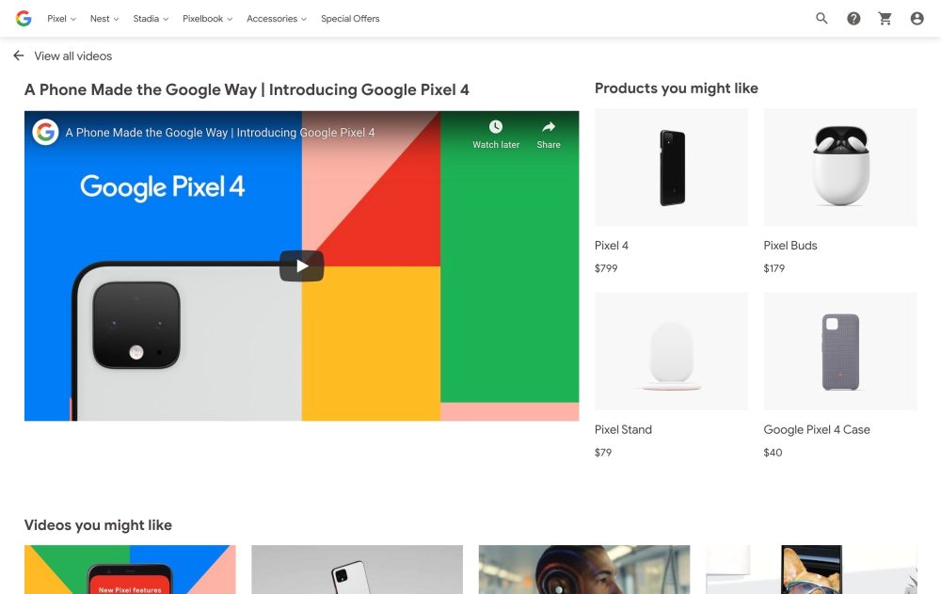941x594 pixels.
Task: Expand the Stadia dropdown menu
Action: pyautogui.click(x=151, y=19)
